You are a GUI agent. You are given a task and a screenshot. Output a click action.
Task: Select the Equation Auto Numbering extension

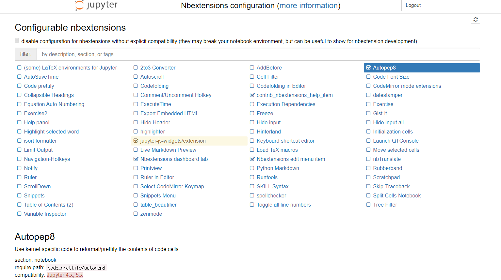54,104
